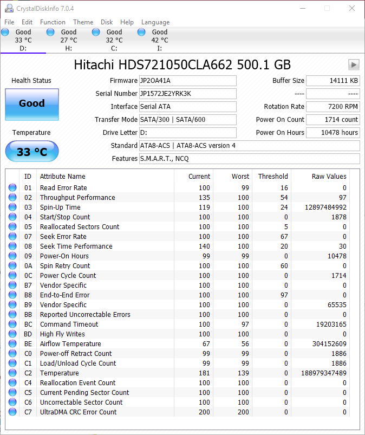
Task: Open the Theme menu
Action: [x=83, y=22]
